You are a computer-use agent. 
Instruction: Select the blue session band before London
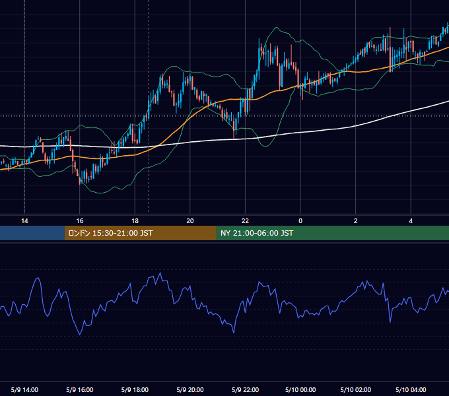click(x=32, y=233)
